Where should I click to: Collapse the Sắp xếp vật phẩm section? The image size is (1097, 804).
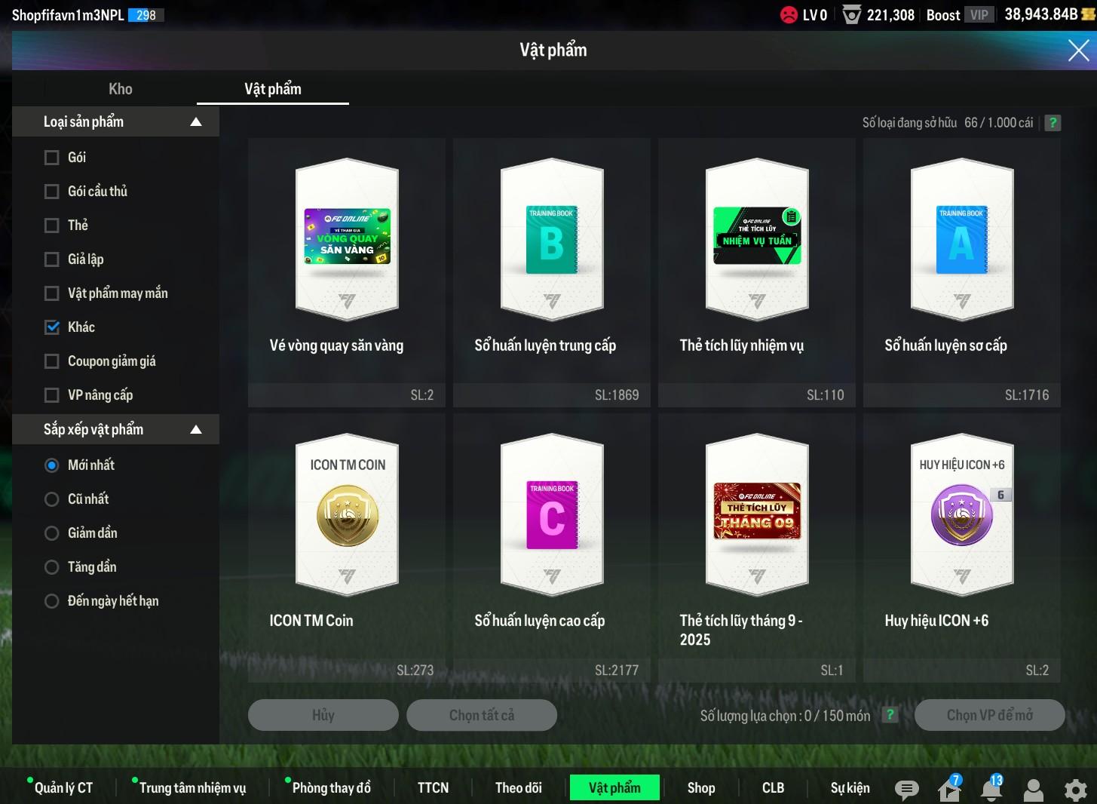click(x=196, y=430)
